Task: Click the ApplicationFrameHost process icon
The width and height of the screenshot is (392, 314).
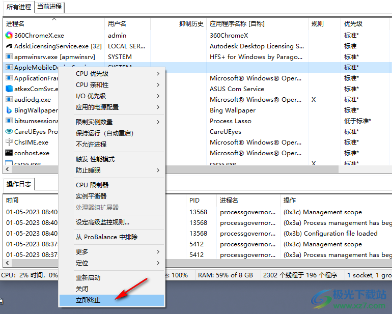Action: (x=9, y=78)
